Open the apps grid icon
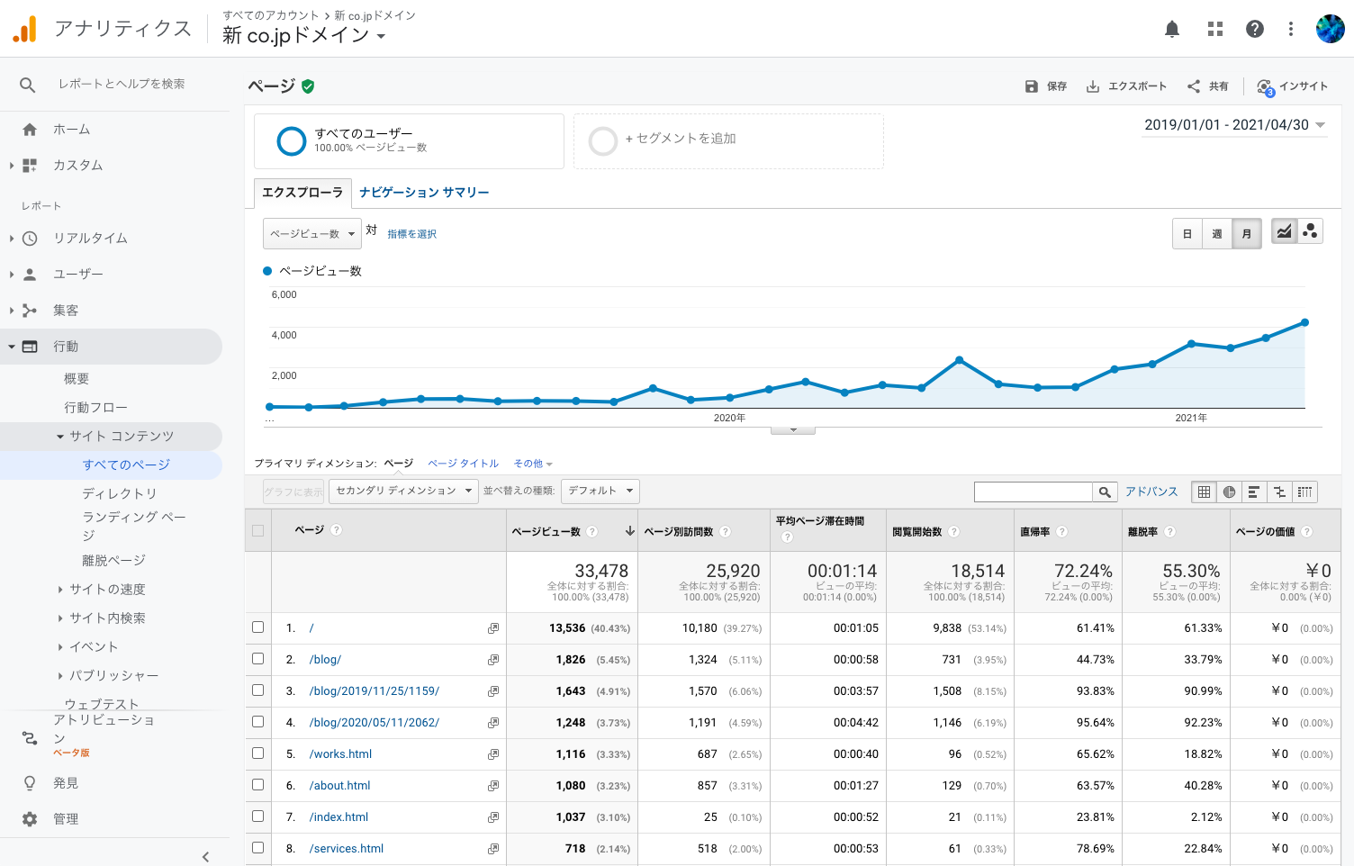This screenshot has width=1354, height=866. (1215, 30)
